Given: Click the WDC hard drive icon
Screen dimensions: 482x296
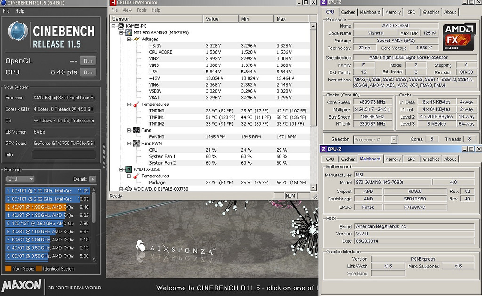Looking at the screenshot, I should [129, 189].
